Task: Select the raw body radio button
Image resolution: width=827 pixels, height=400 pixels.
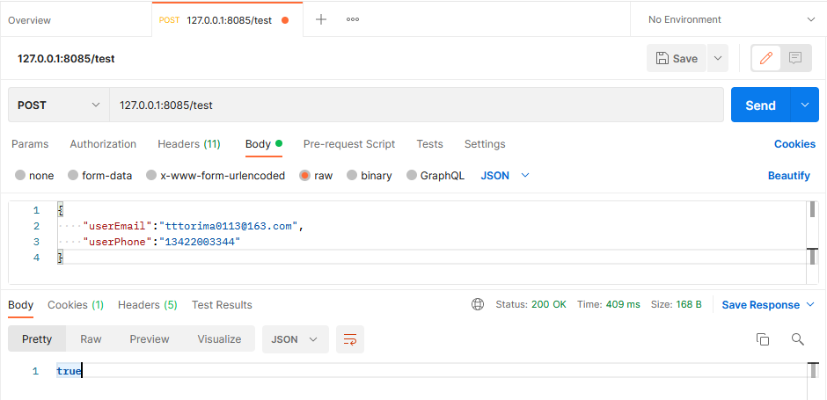Action: [304, 176]
